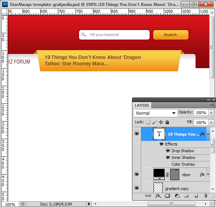Hide the ribon layer
216x208 pixels.
137,174
